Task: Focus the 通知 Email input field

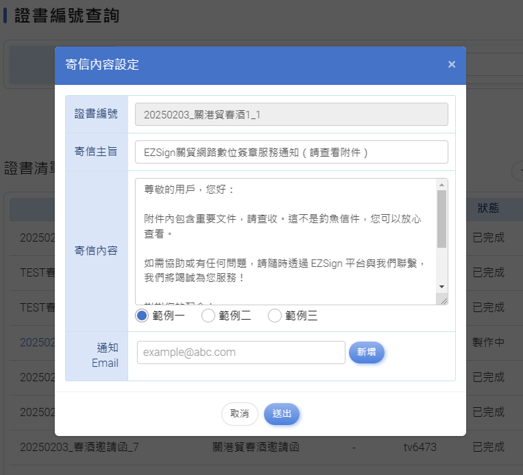Action: [x=241, y=352]
